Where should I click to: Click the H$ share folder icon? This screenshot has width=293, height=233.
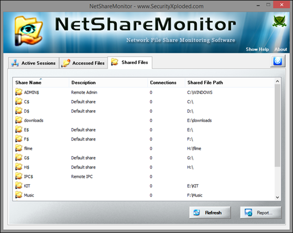(18, 166)
